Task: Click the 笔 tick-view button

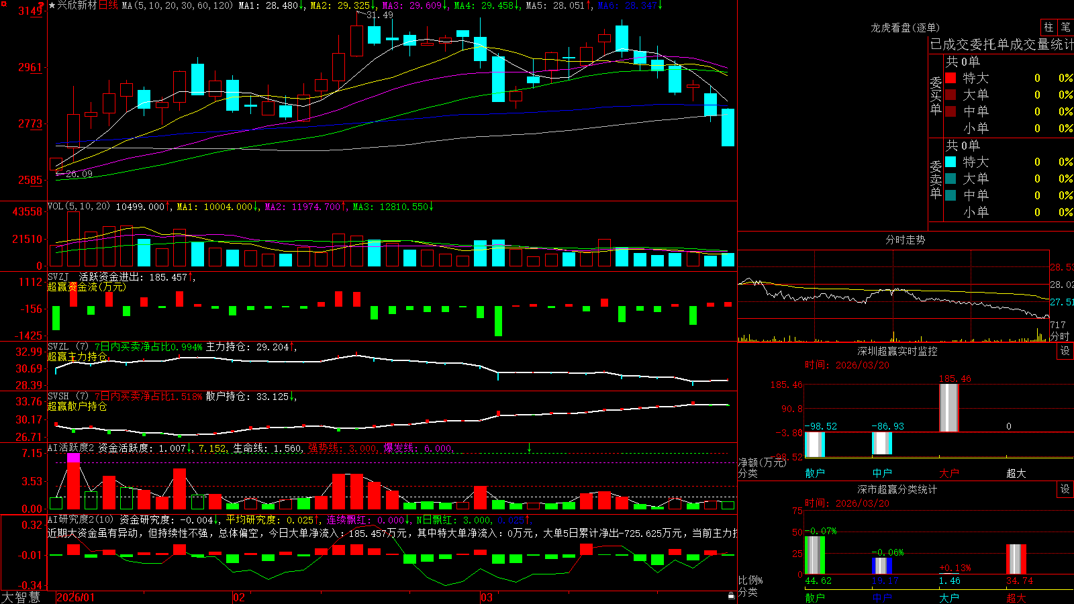Action: 1065,27
